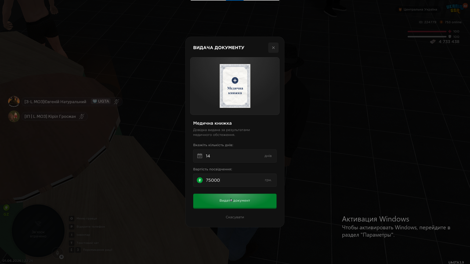The height and width of the screenshot is (264, 470).
Task: Click the Вкажіть кількість днів label
Action: (213, 145)
